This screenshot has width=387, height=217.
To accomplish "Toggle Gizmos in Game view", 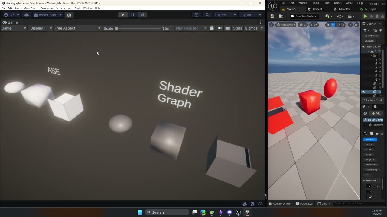I will coord(251,28).
